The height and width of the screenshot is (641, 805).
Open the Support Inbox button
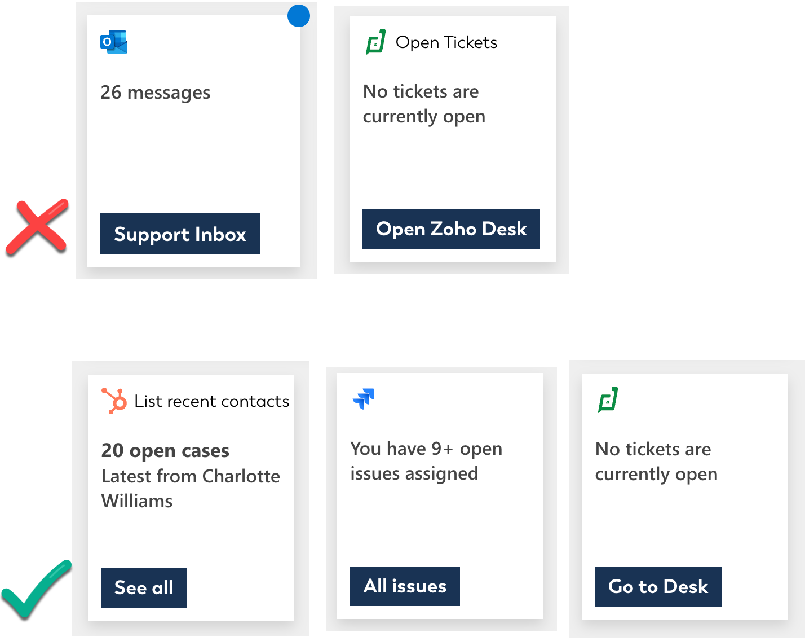pyautogui.click(x=180, y=234)
